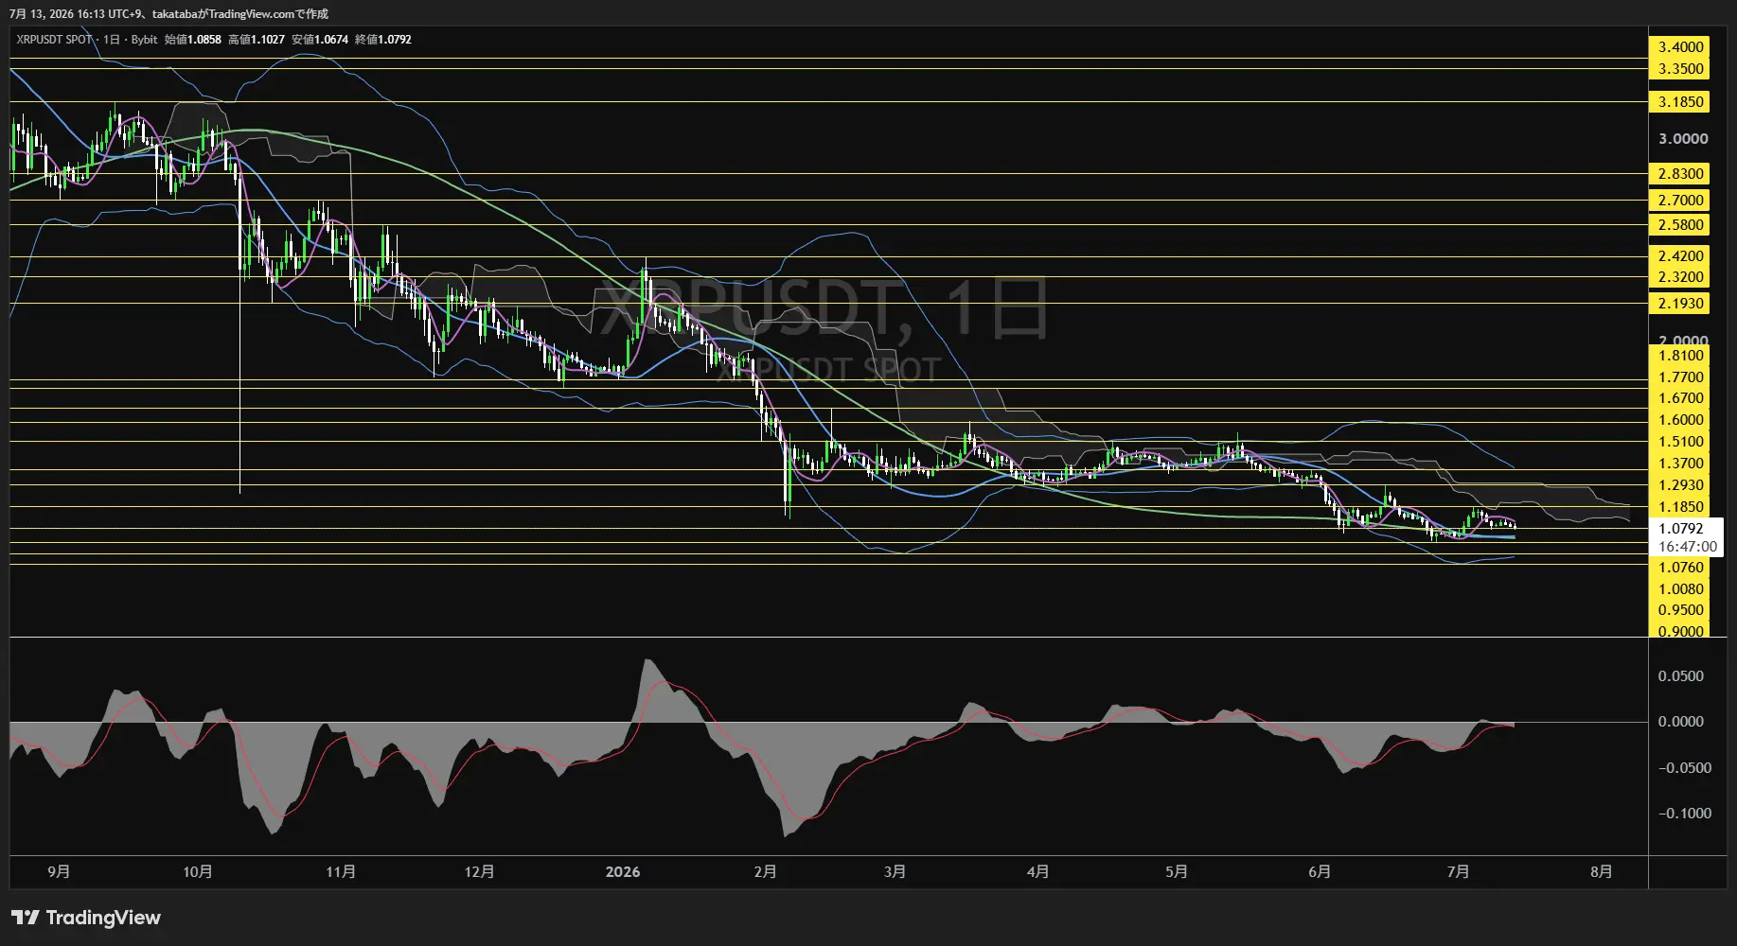Click the 3月 time axis label
Image resolution: width=1737 pixels, height=946 pixels.
895,871
